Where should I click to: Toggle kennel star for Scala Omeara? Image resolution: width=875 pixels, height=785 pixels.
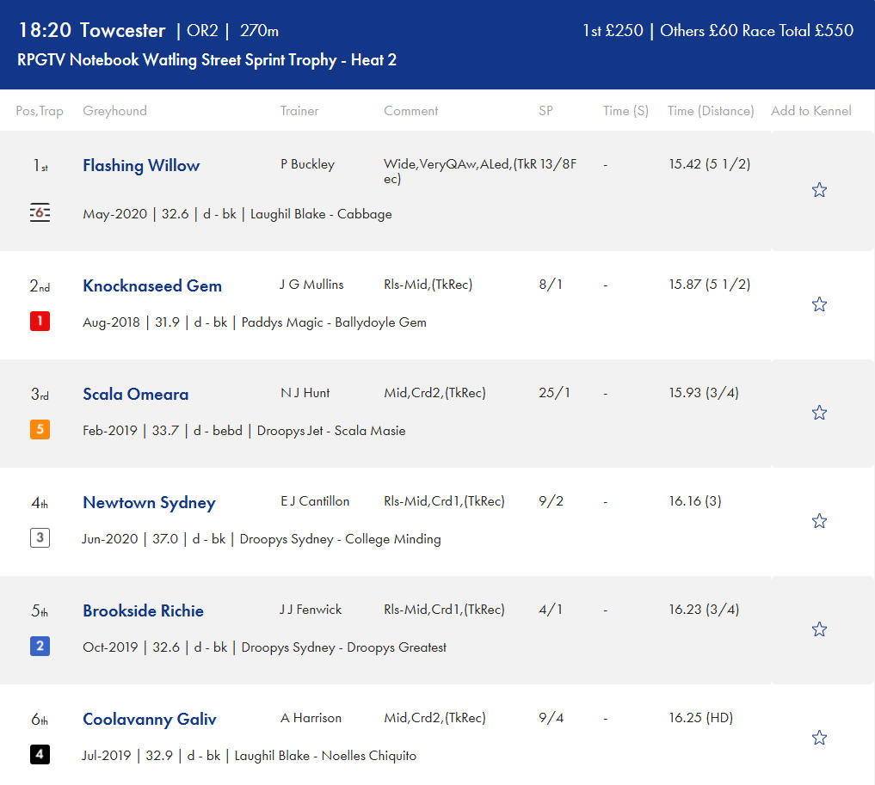pyautogui.click(x=819, y=413)
